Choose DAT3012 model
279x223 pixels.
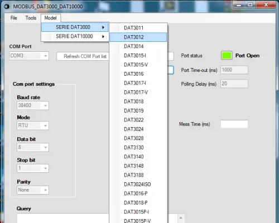[x=138, y=37]
